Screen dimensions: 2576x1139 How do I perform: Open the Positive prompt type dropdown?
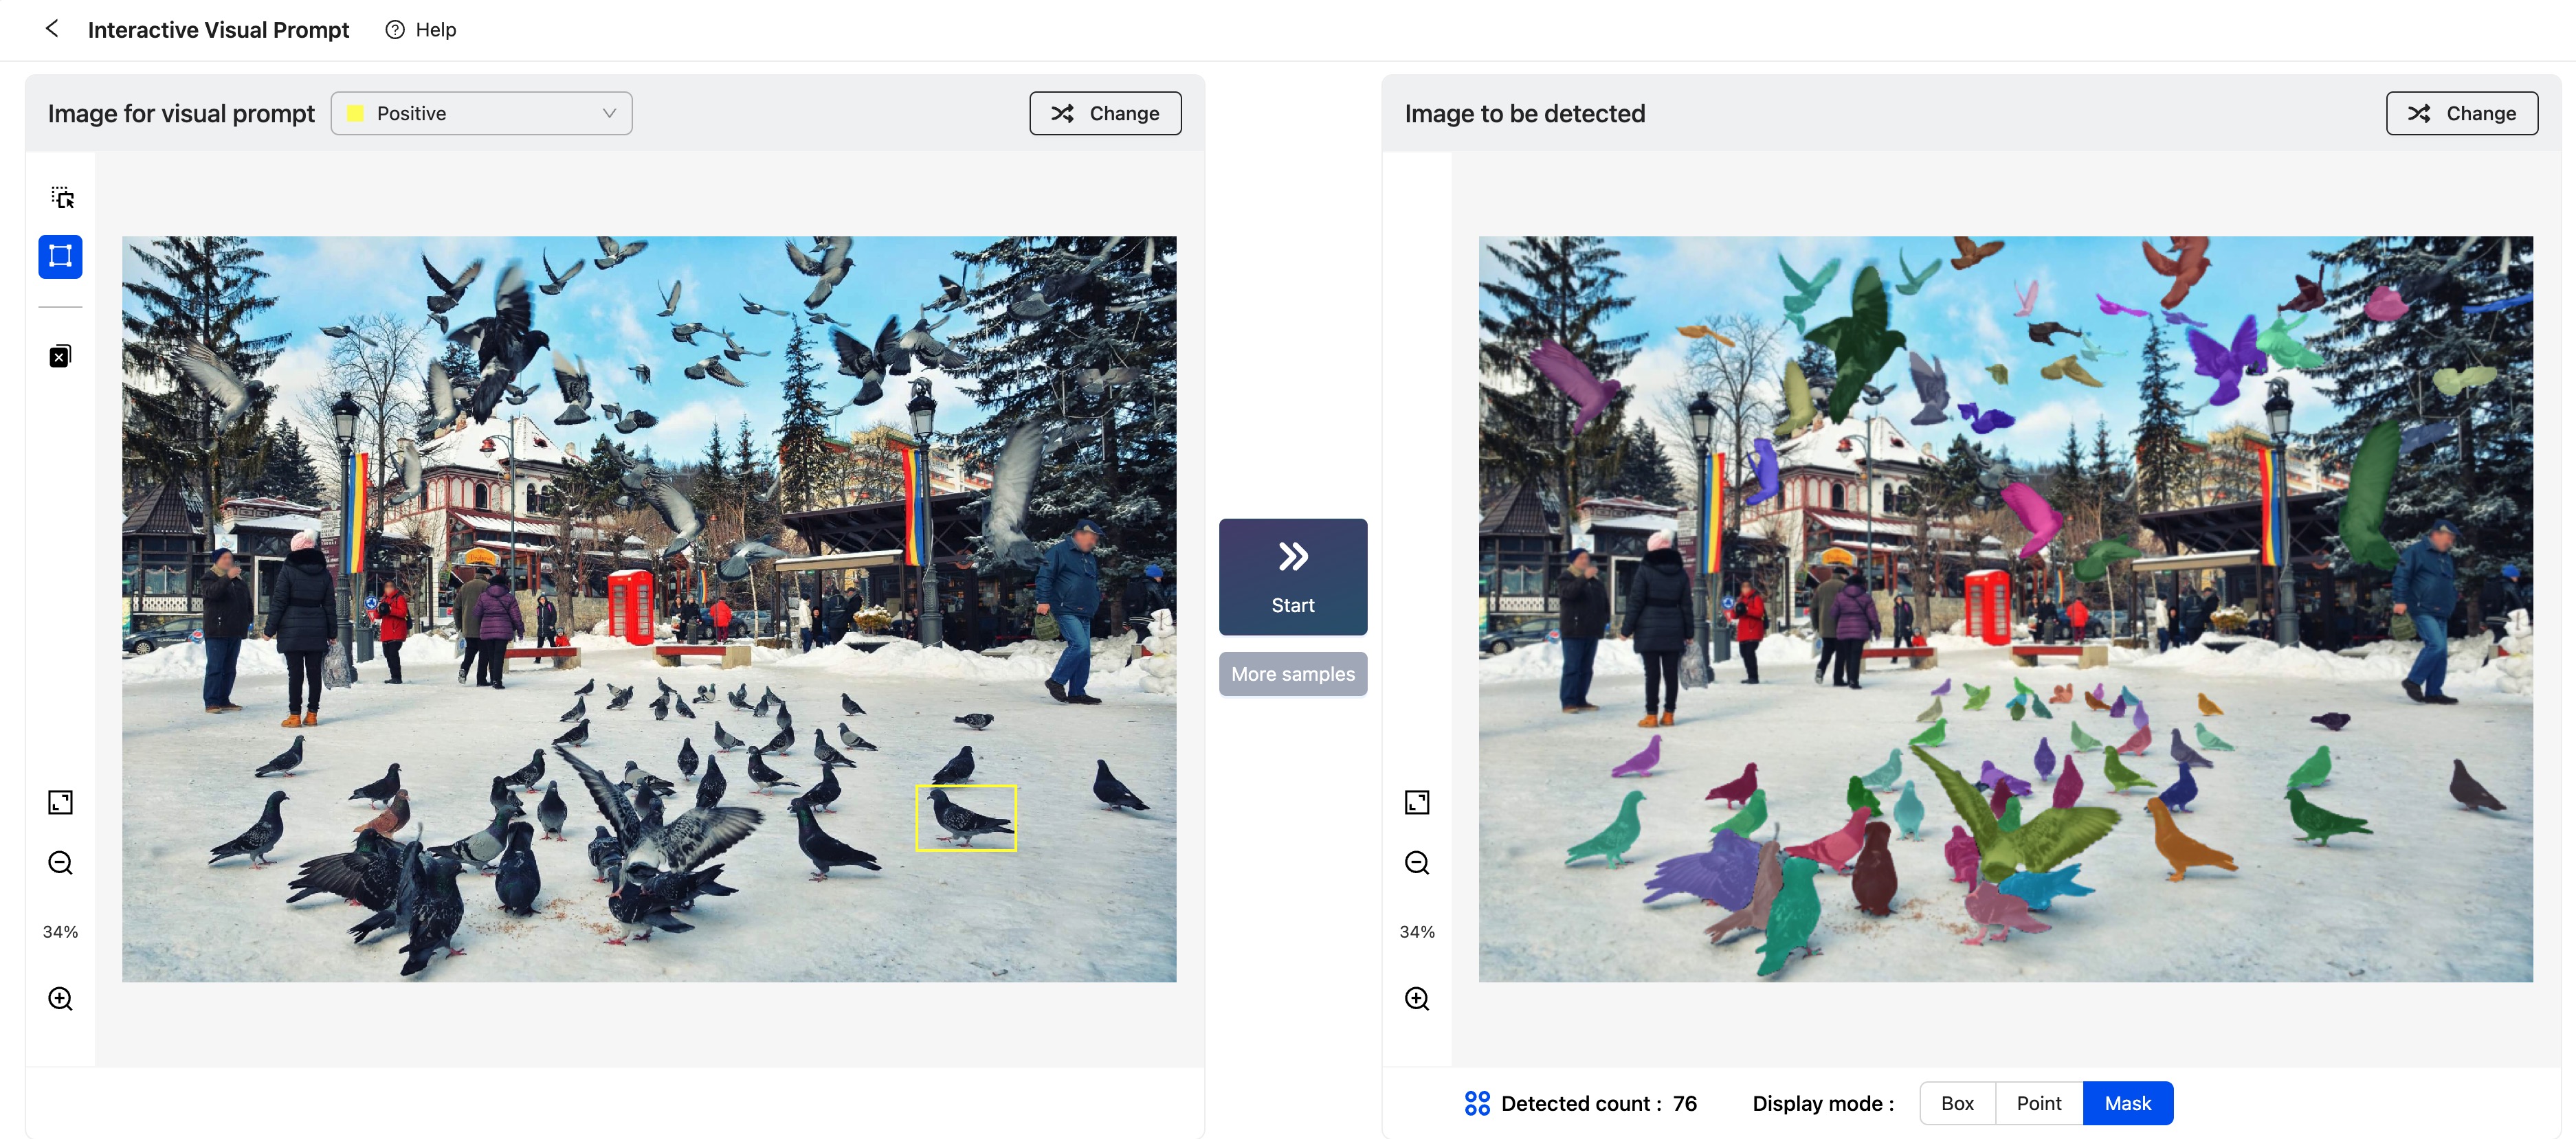click(x=481, y=114)
